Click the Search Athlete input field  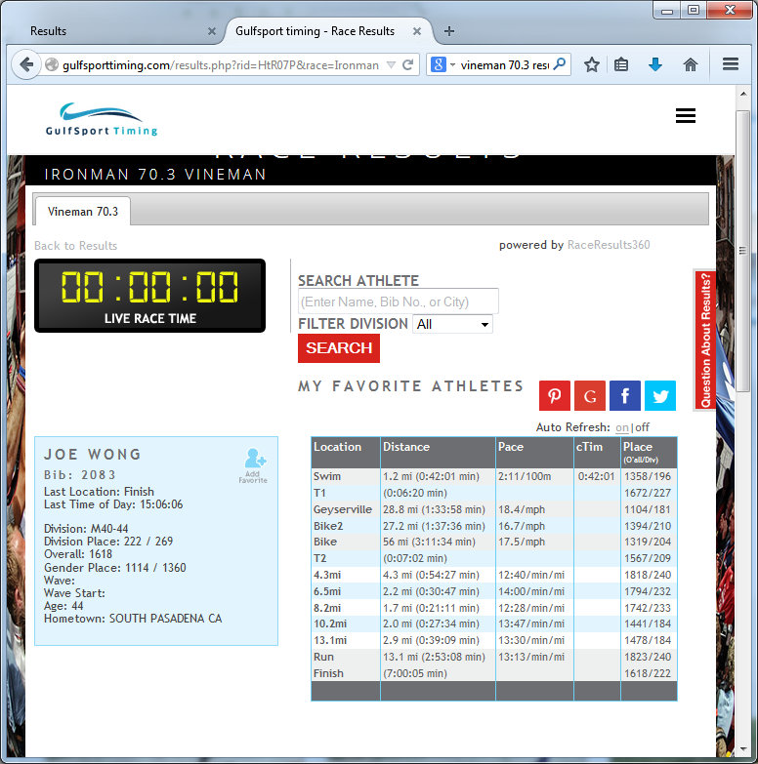click(x=398, y=302)
